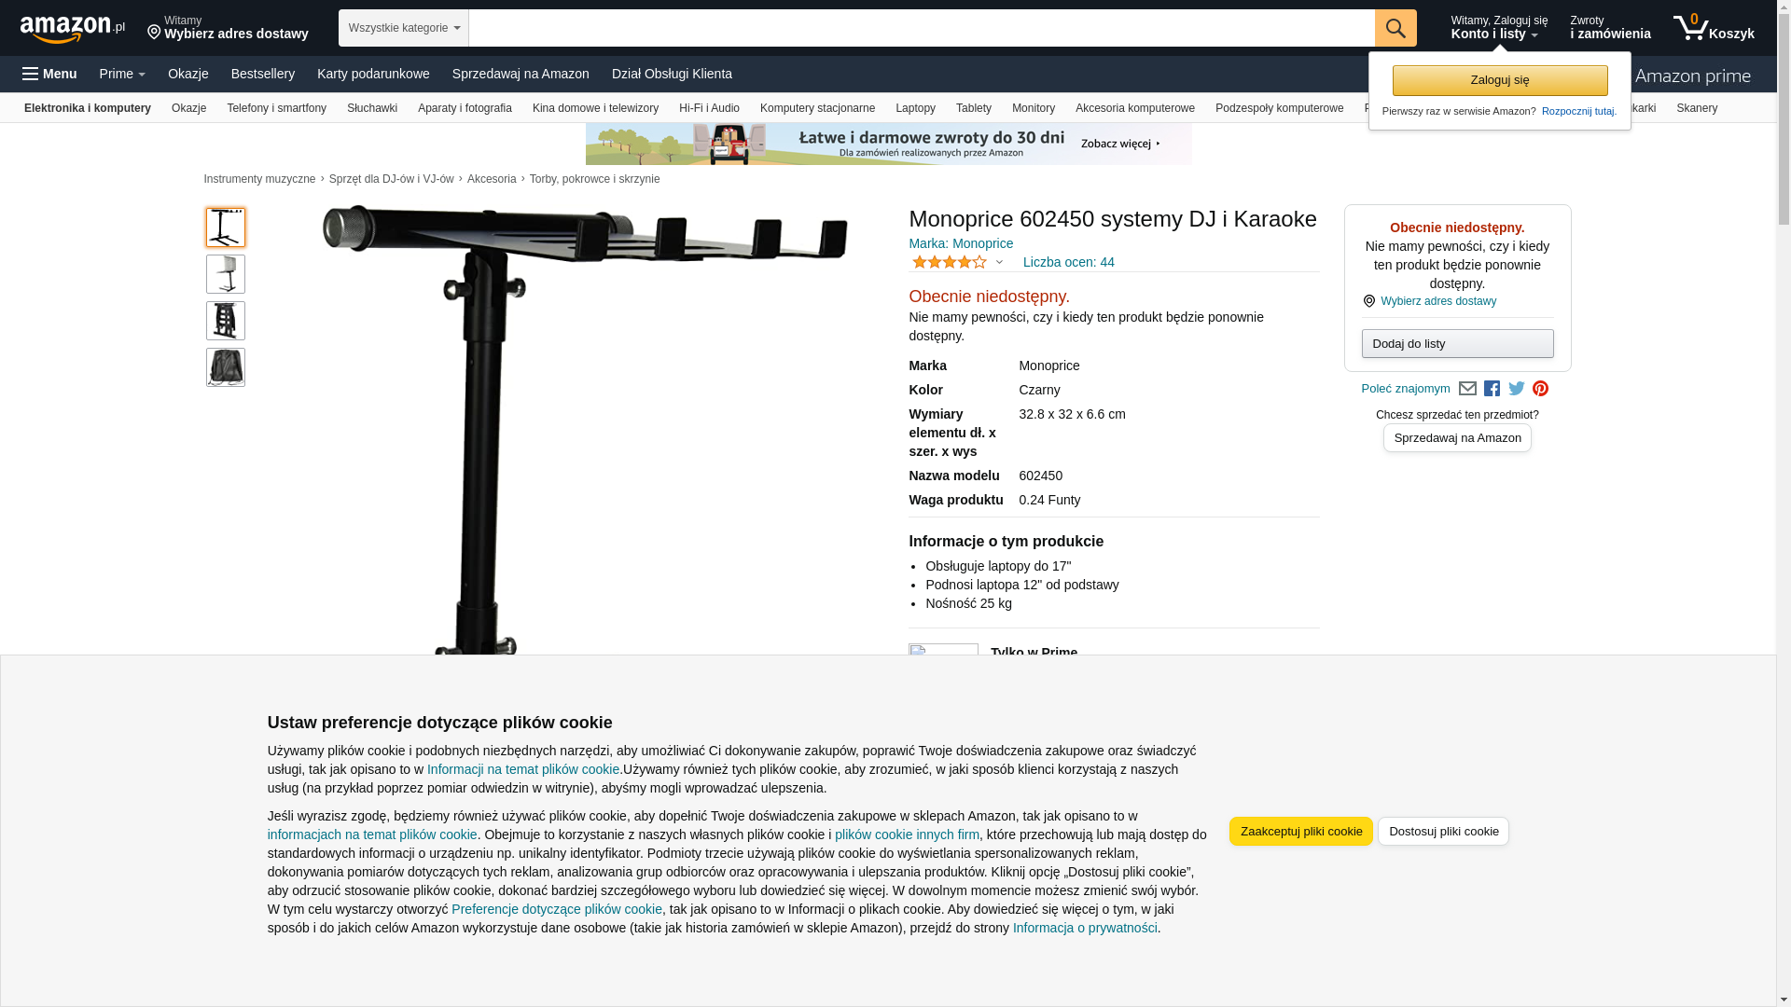Open the Laptopy category tab
Image resolution: width=1791 pixels, height=1007 pixels.
pos(915,108)
